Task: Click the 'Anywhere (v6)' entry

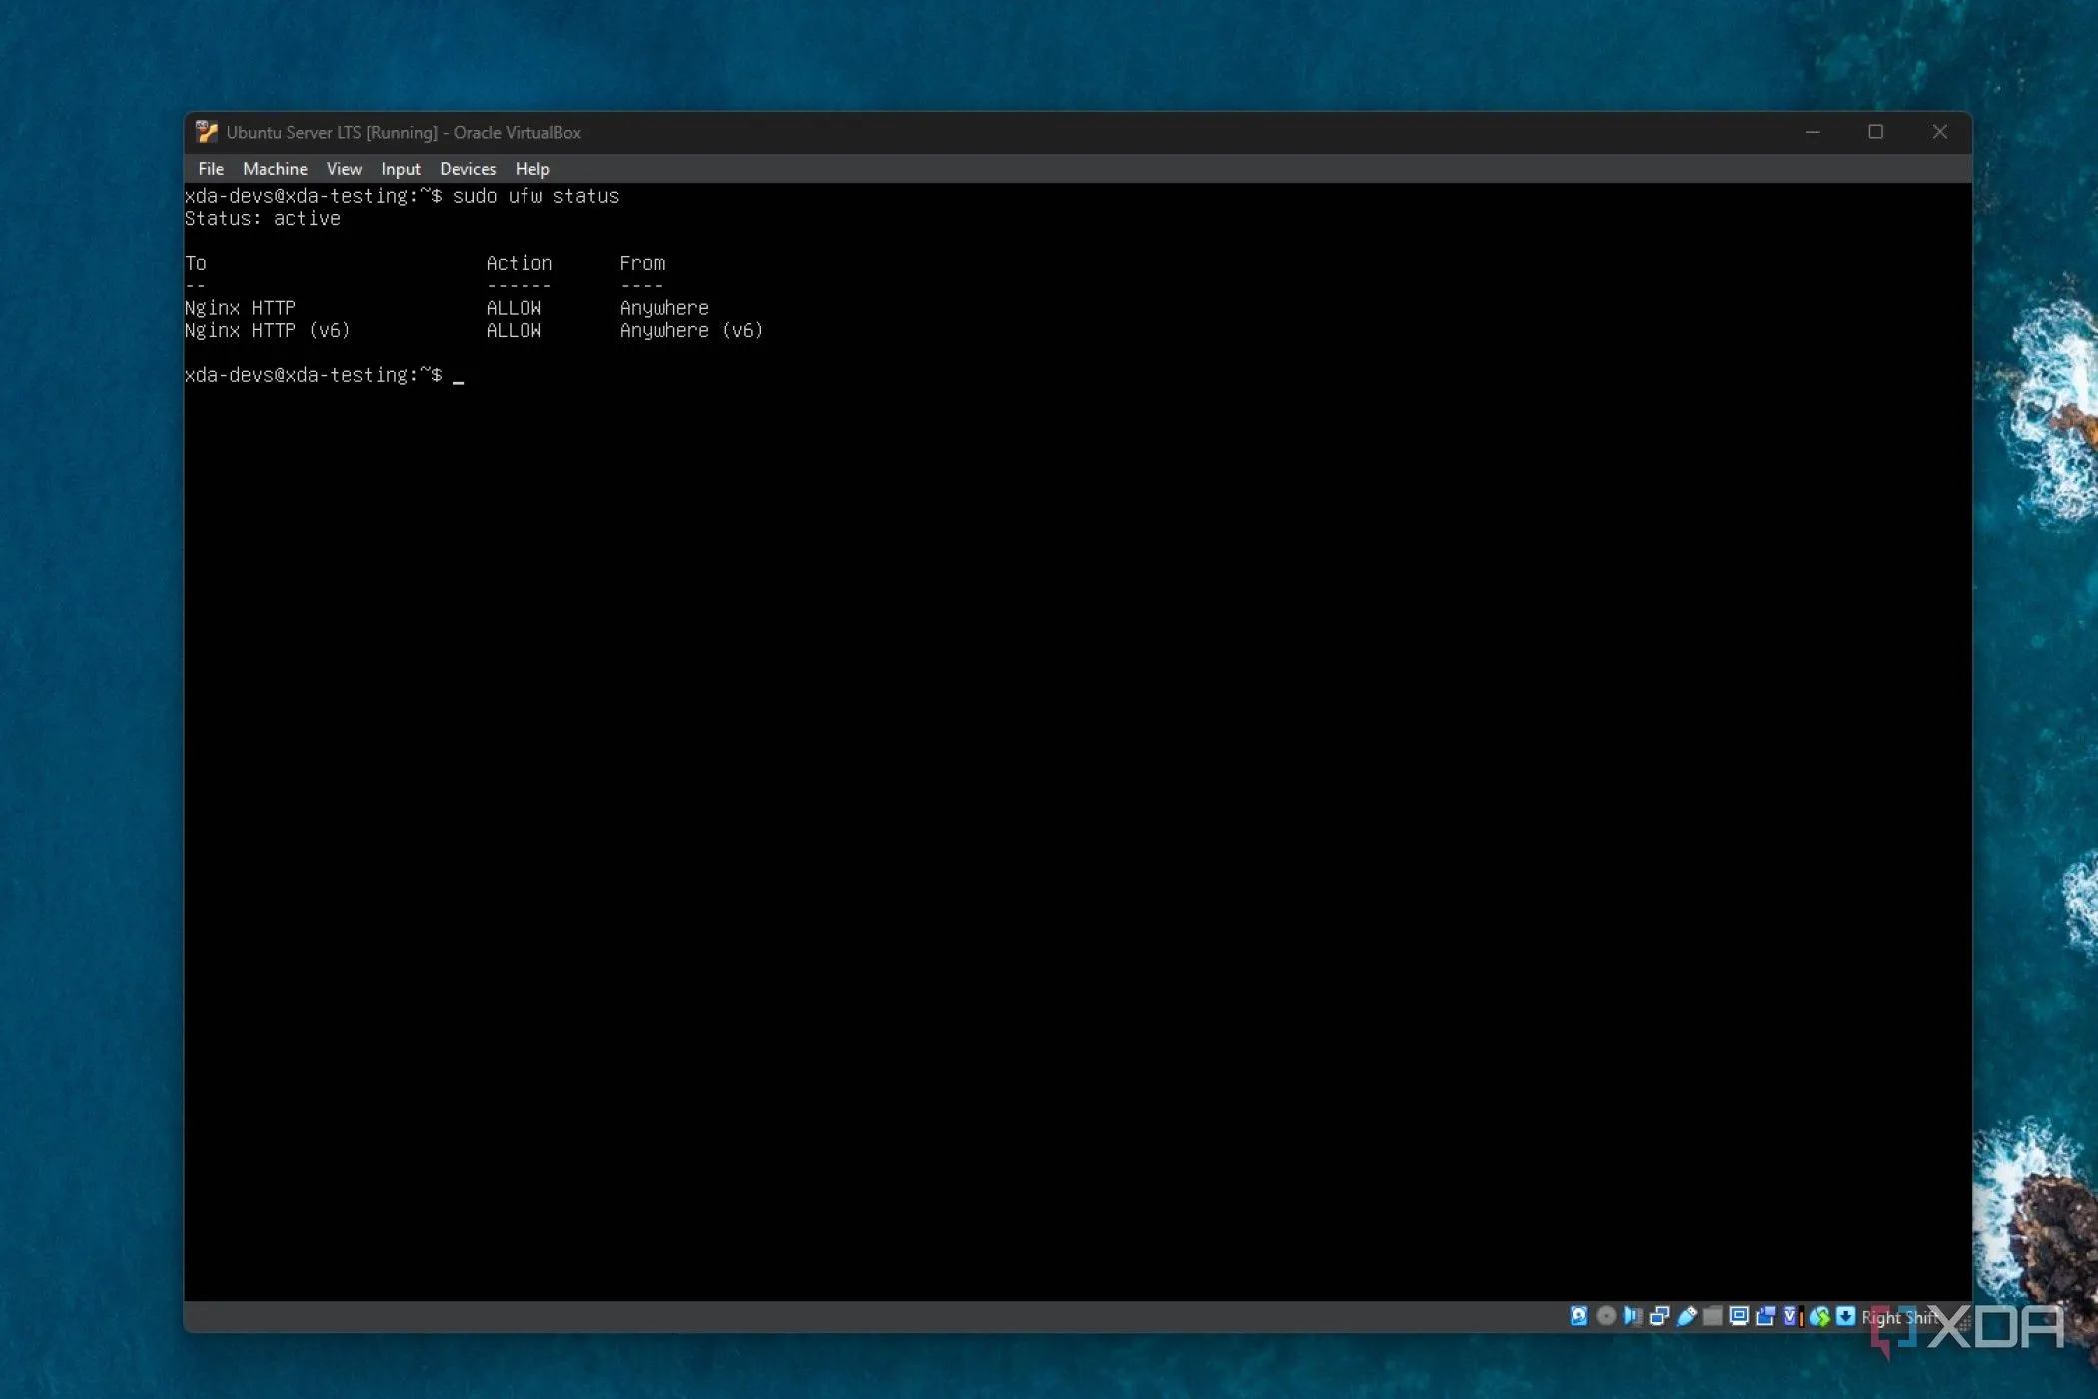Action: point(691,330)
